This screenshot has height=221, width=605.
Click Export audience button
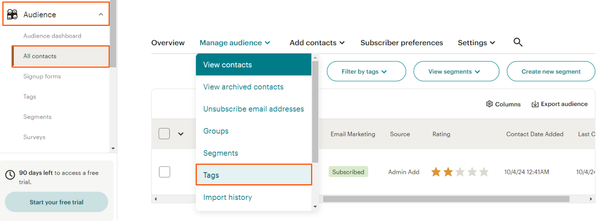click(x=560, y=104)
